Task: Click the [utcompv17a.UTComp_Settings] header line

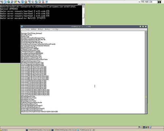Action: pyautogui.click(x=31, y=33)
